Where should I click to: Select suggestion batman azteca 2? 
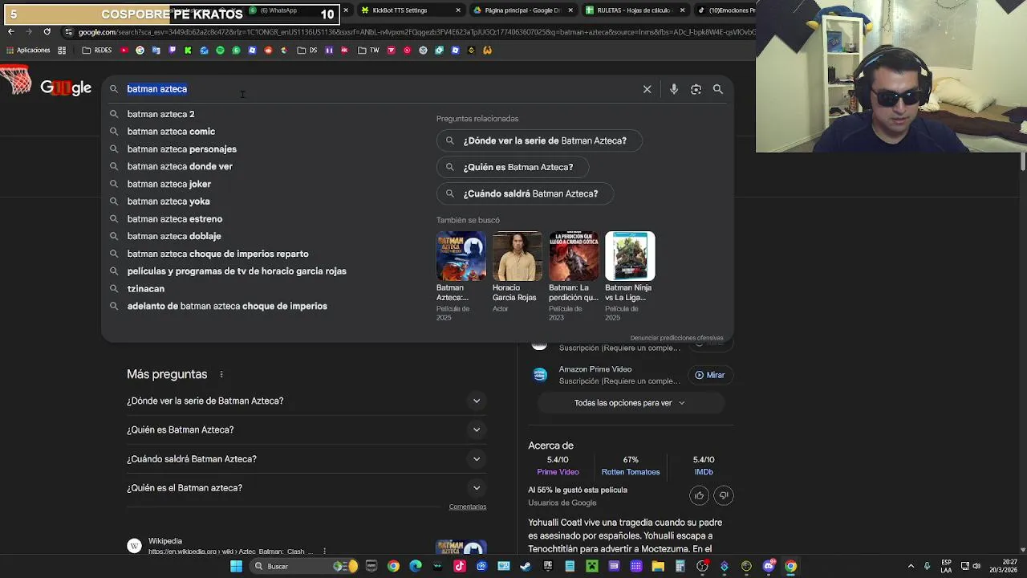(x=160, y=114)
